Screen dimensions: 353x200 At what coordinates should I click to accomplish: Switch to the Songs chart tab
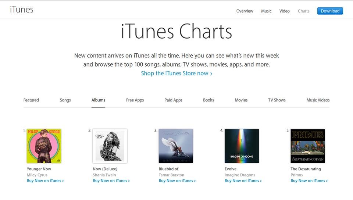pos(65,100)
